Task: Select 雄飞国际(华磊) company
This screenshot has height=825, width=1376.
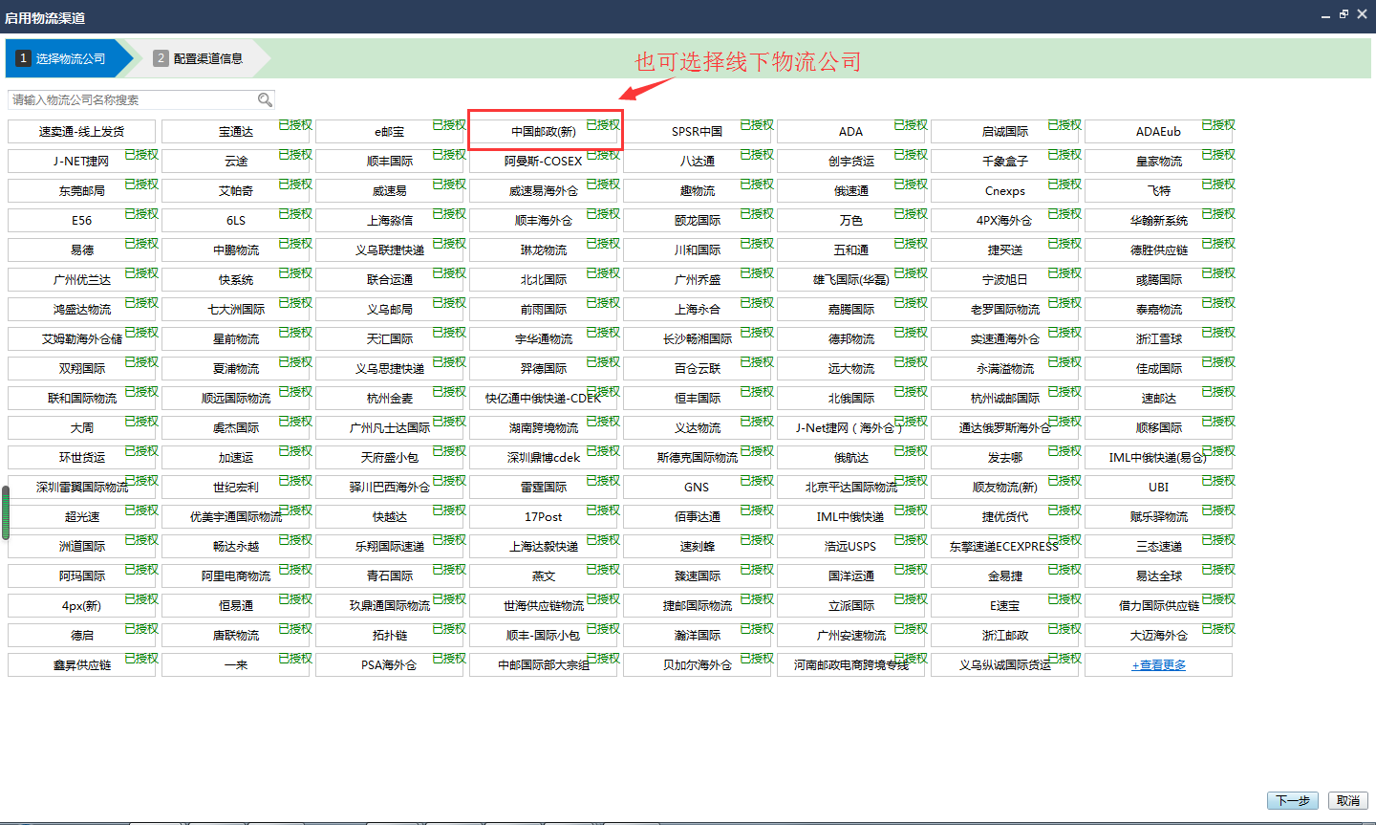Action: tap(851, 280)
